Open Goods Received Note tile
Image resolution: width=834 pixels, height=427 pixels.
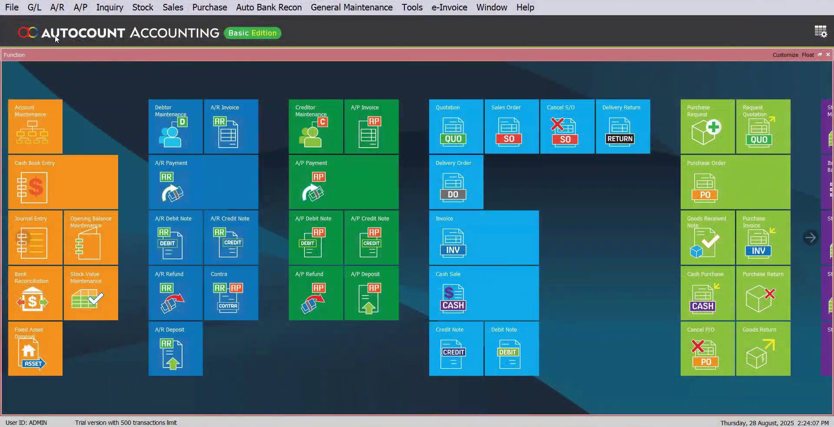[708, 237]
